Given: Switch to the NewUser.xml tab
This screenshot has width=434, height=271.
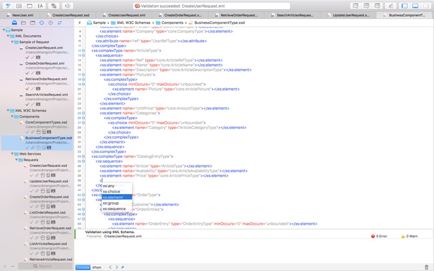Looking at the screenshot, I should point(22,16).
